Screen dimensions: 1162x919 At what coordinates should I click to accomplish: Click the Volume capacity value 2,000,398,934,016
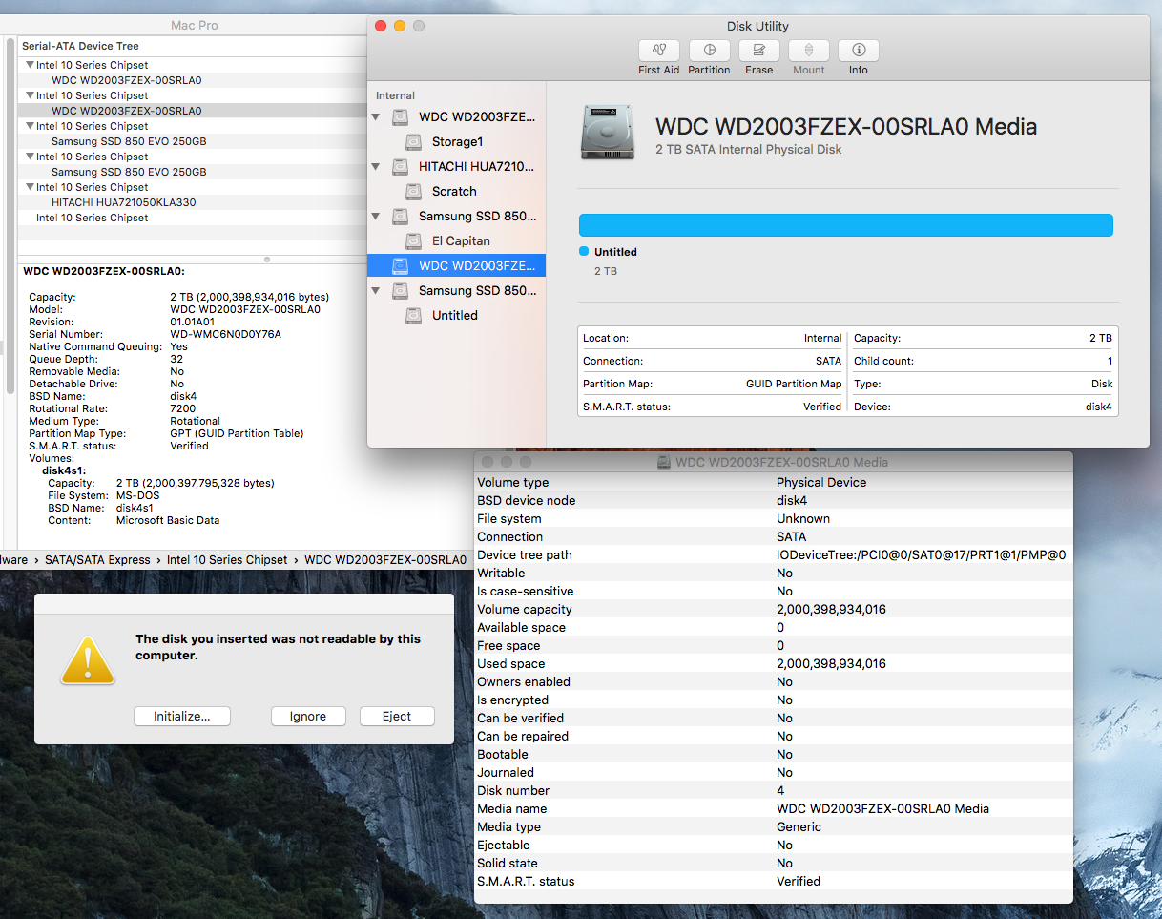pyautogui.click(x=831, y=609)
